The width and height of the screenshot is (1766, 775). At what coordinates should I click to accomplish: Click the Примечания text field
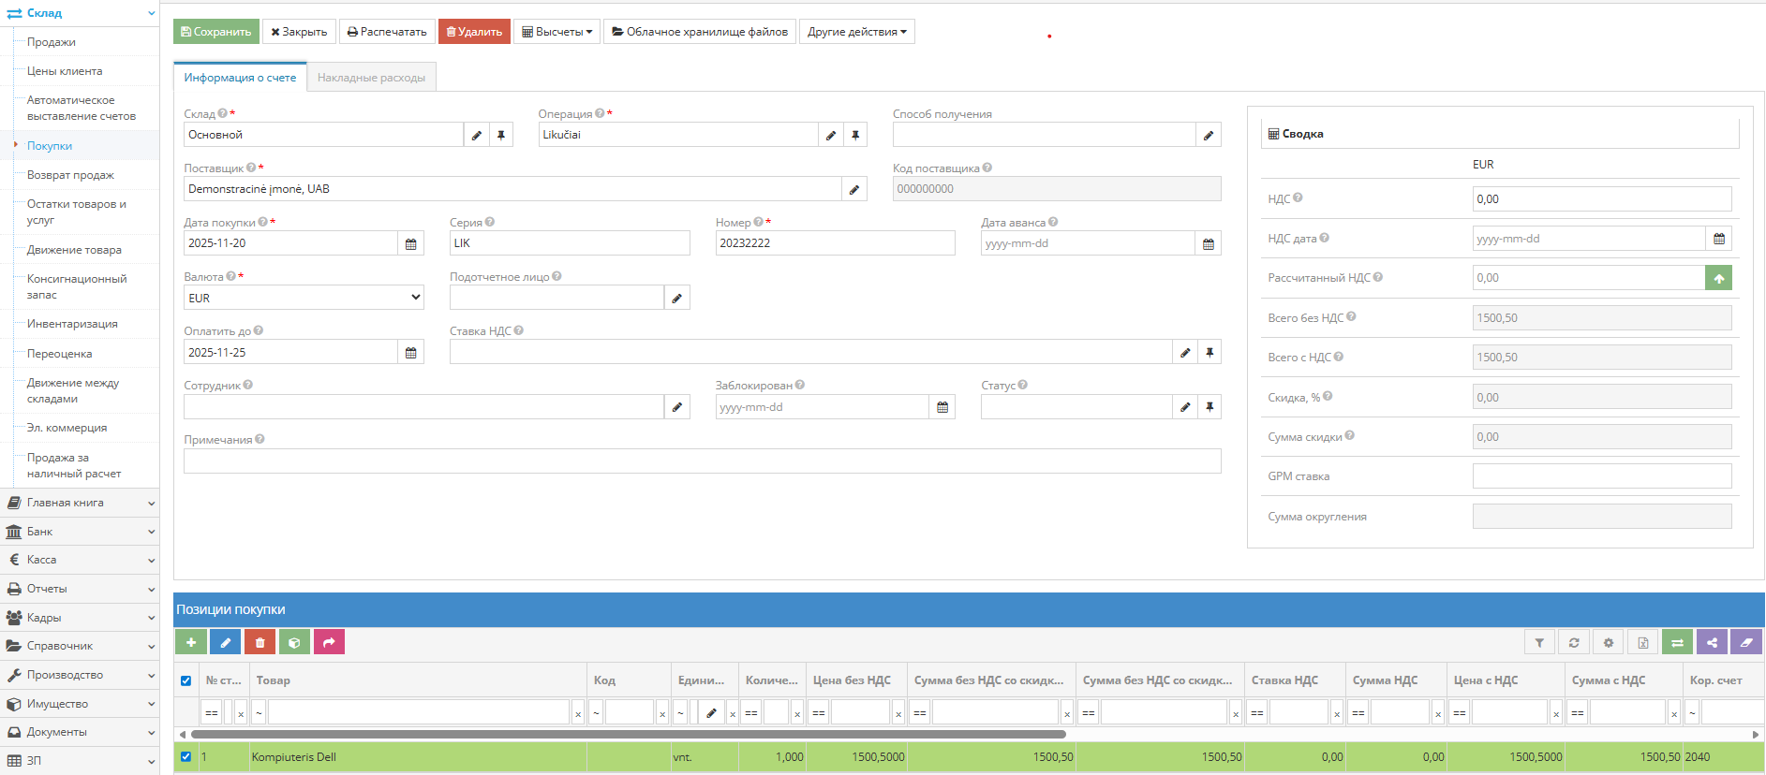702,461
